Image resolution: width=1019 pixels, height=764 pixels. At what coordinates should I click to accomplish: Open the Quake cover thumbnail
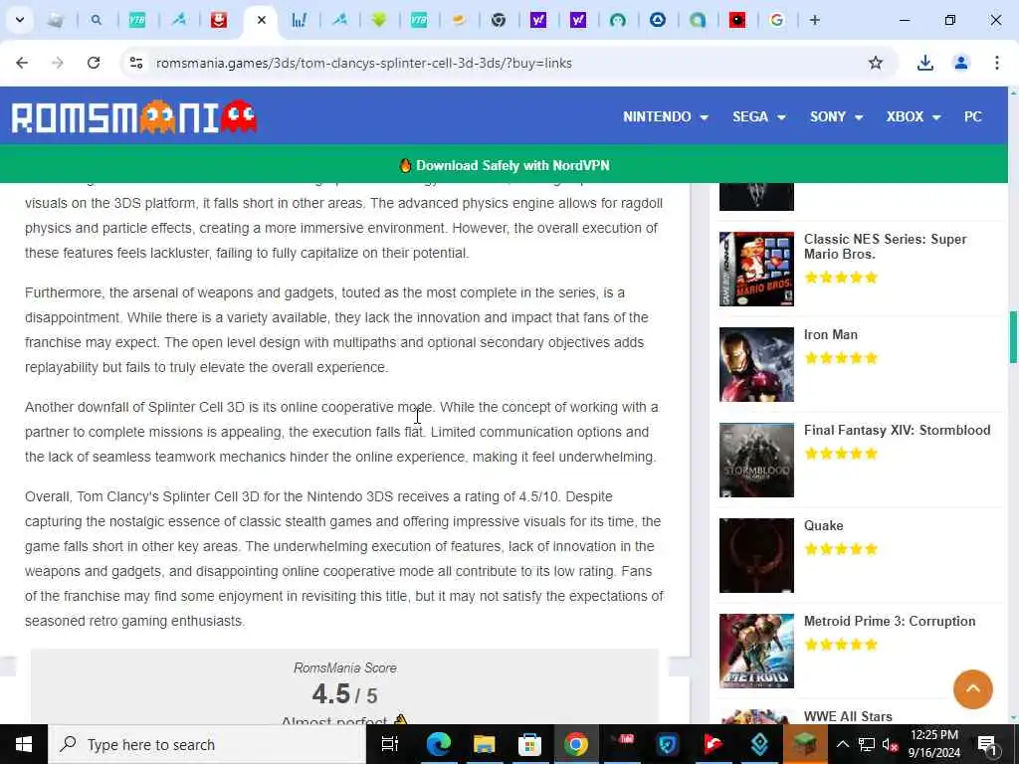[x=756, y=555]
